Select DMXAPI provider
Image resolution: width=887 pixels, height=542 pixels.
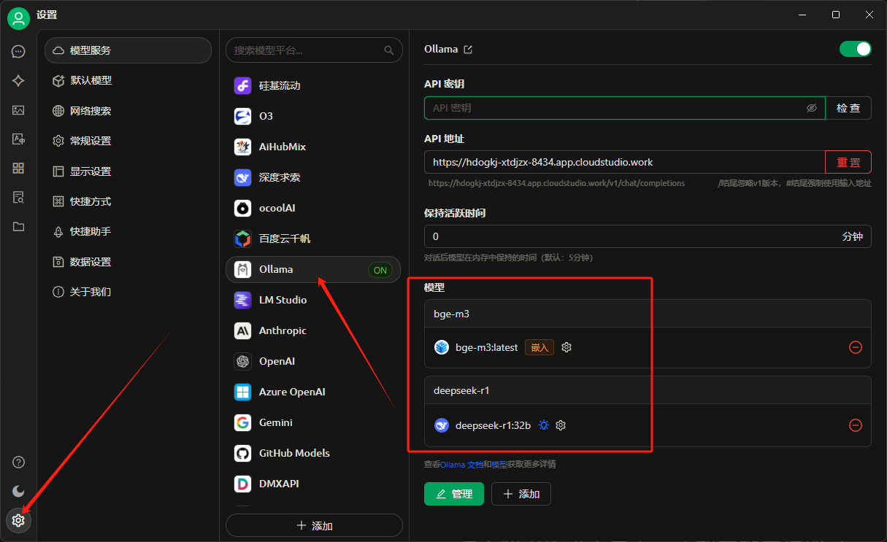[314, 484]
